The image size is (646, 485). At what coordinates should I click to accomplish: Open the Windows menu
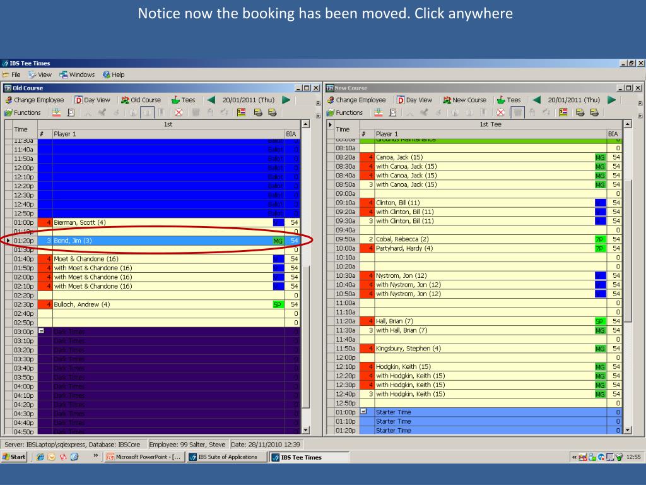[x=77, y=75]
